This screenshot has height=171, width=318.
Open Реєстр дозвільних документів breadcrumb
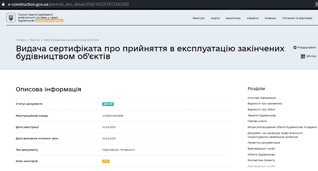pos(71,40)
